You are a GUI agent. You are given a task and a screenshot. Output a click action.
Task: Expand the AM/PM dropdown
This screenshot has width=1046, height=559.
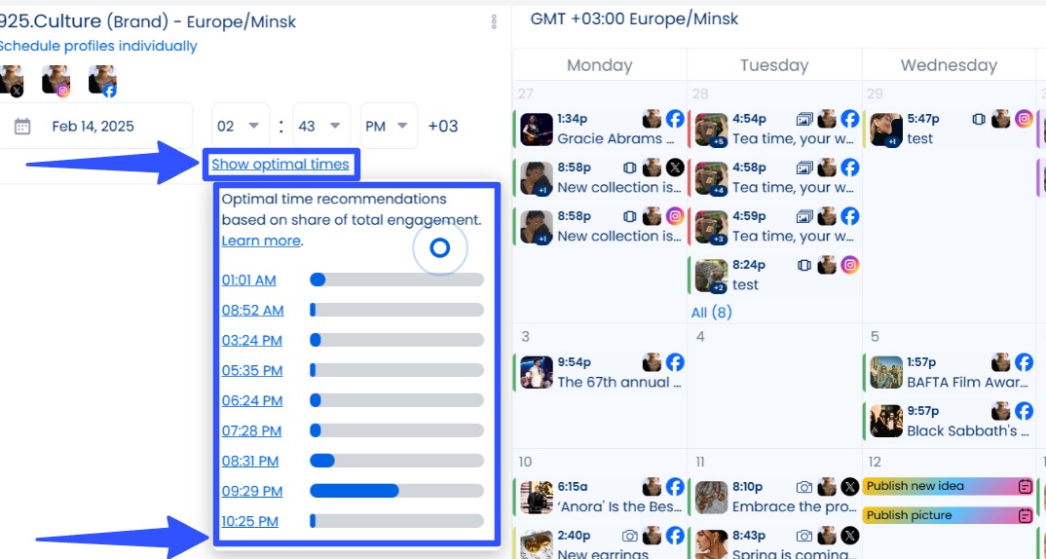click(x=389, y=127)
